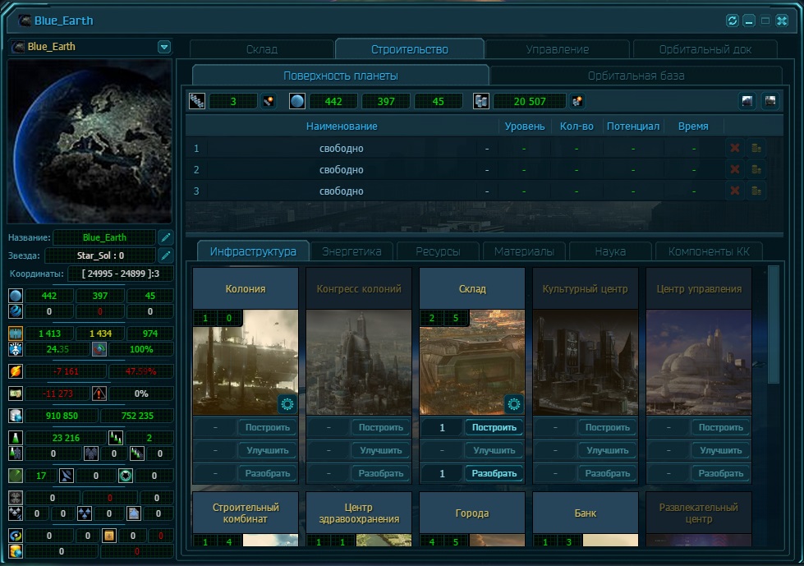804x566 pixels.
Task: Switch to the Орбитальная база tab
Action: tap(636, 76)
